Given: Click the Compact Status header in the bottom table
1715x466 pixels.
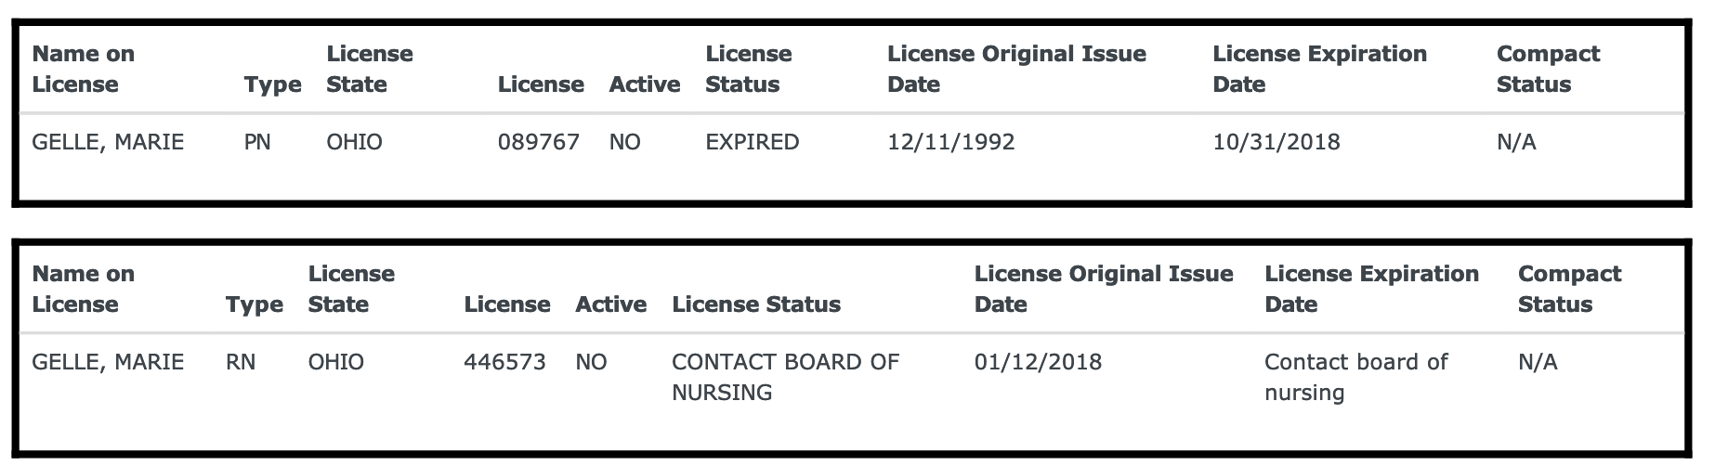Looking at the screenshot, I should click(x=1569, y=289).
